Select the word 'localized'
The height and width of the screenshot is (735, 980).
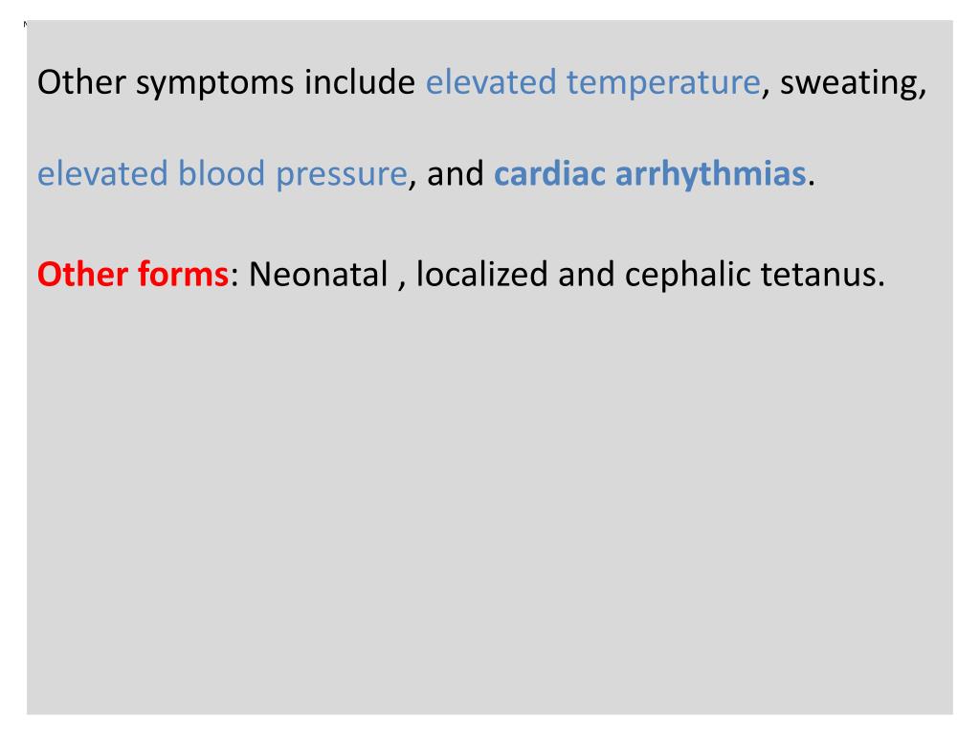click(482, 275)
